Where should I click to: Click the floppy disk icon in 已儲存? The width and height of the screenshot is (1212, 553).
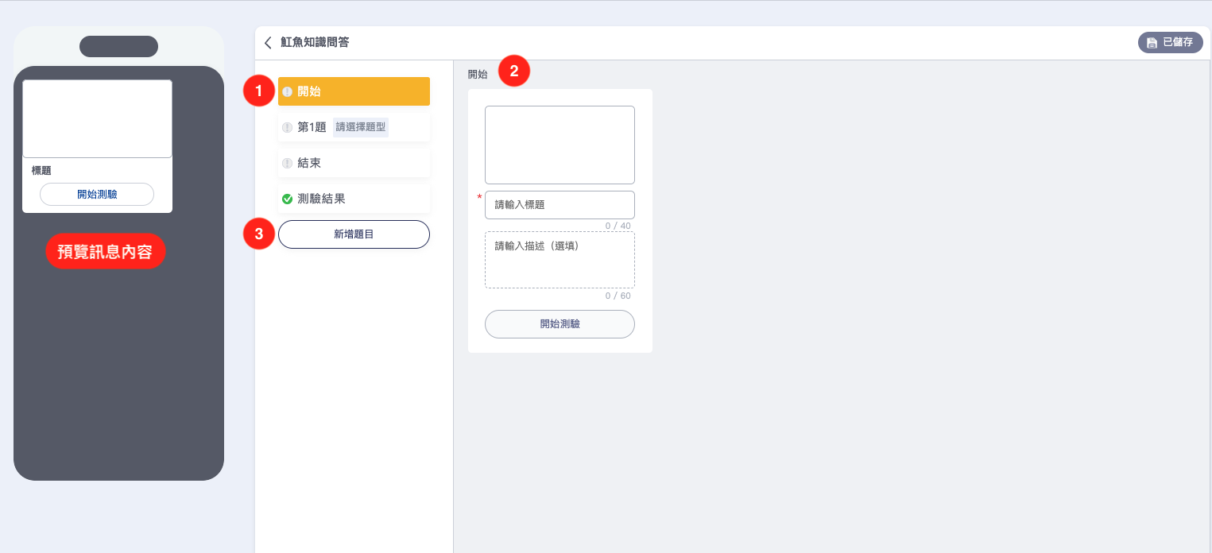1152,43
